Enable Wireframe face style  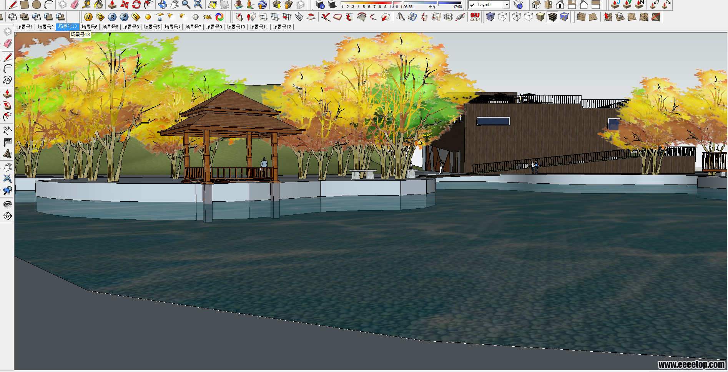coord(517,17)
